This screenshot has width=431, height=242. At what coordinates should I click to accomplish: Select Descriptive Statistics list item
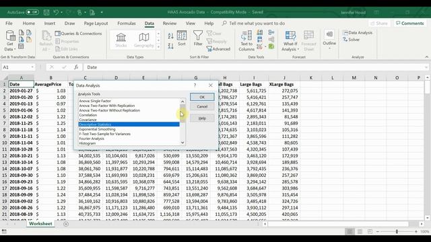129,124
